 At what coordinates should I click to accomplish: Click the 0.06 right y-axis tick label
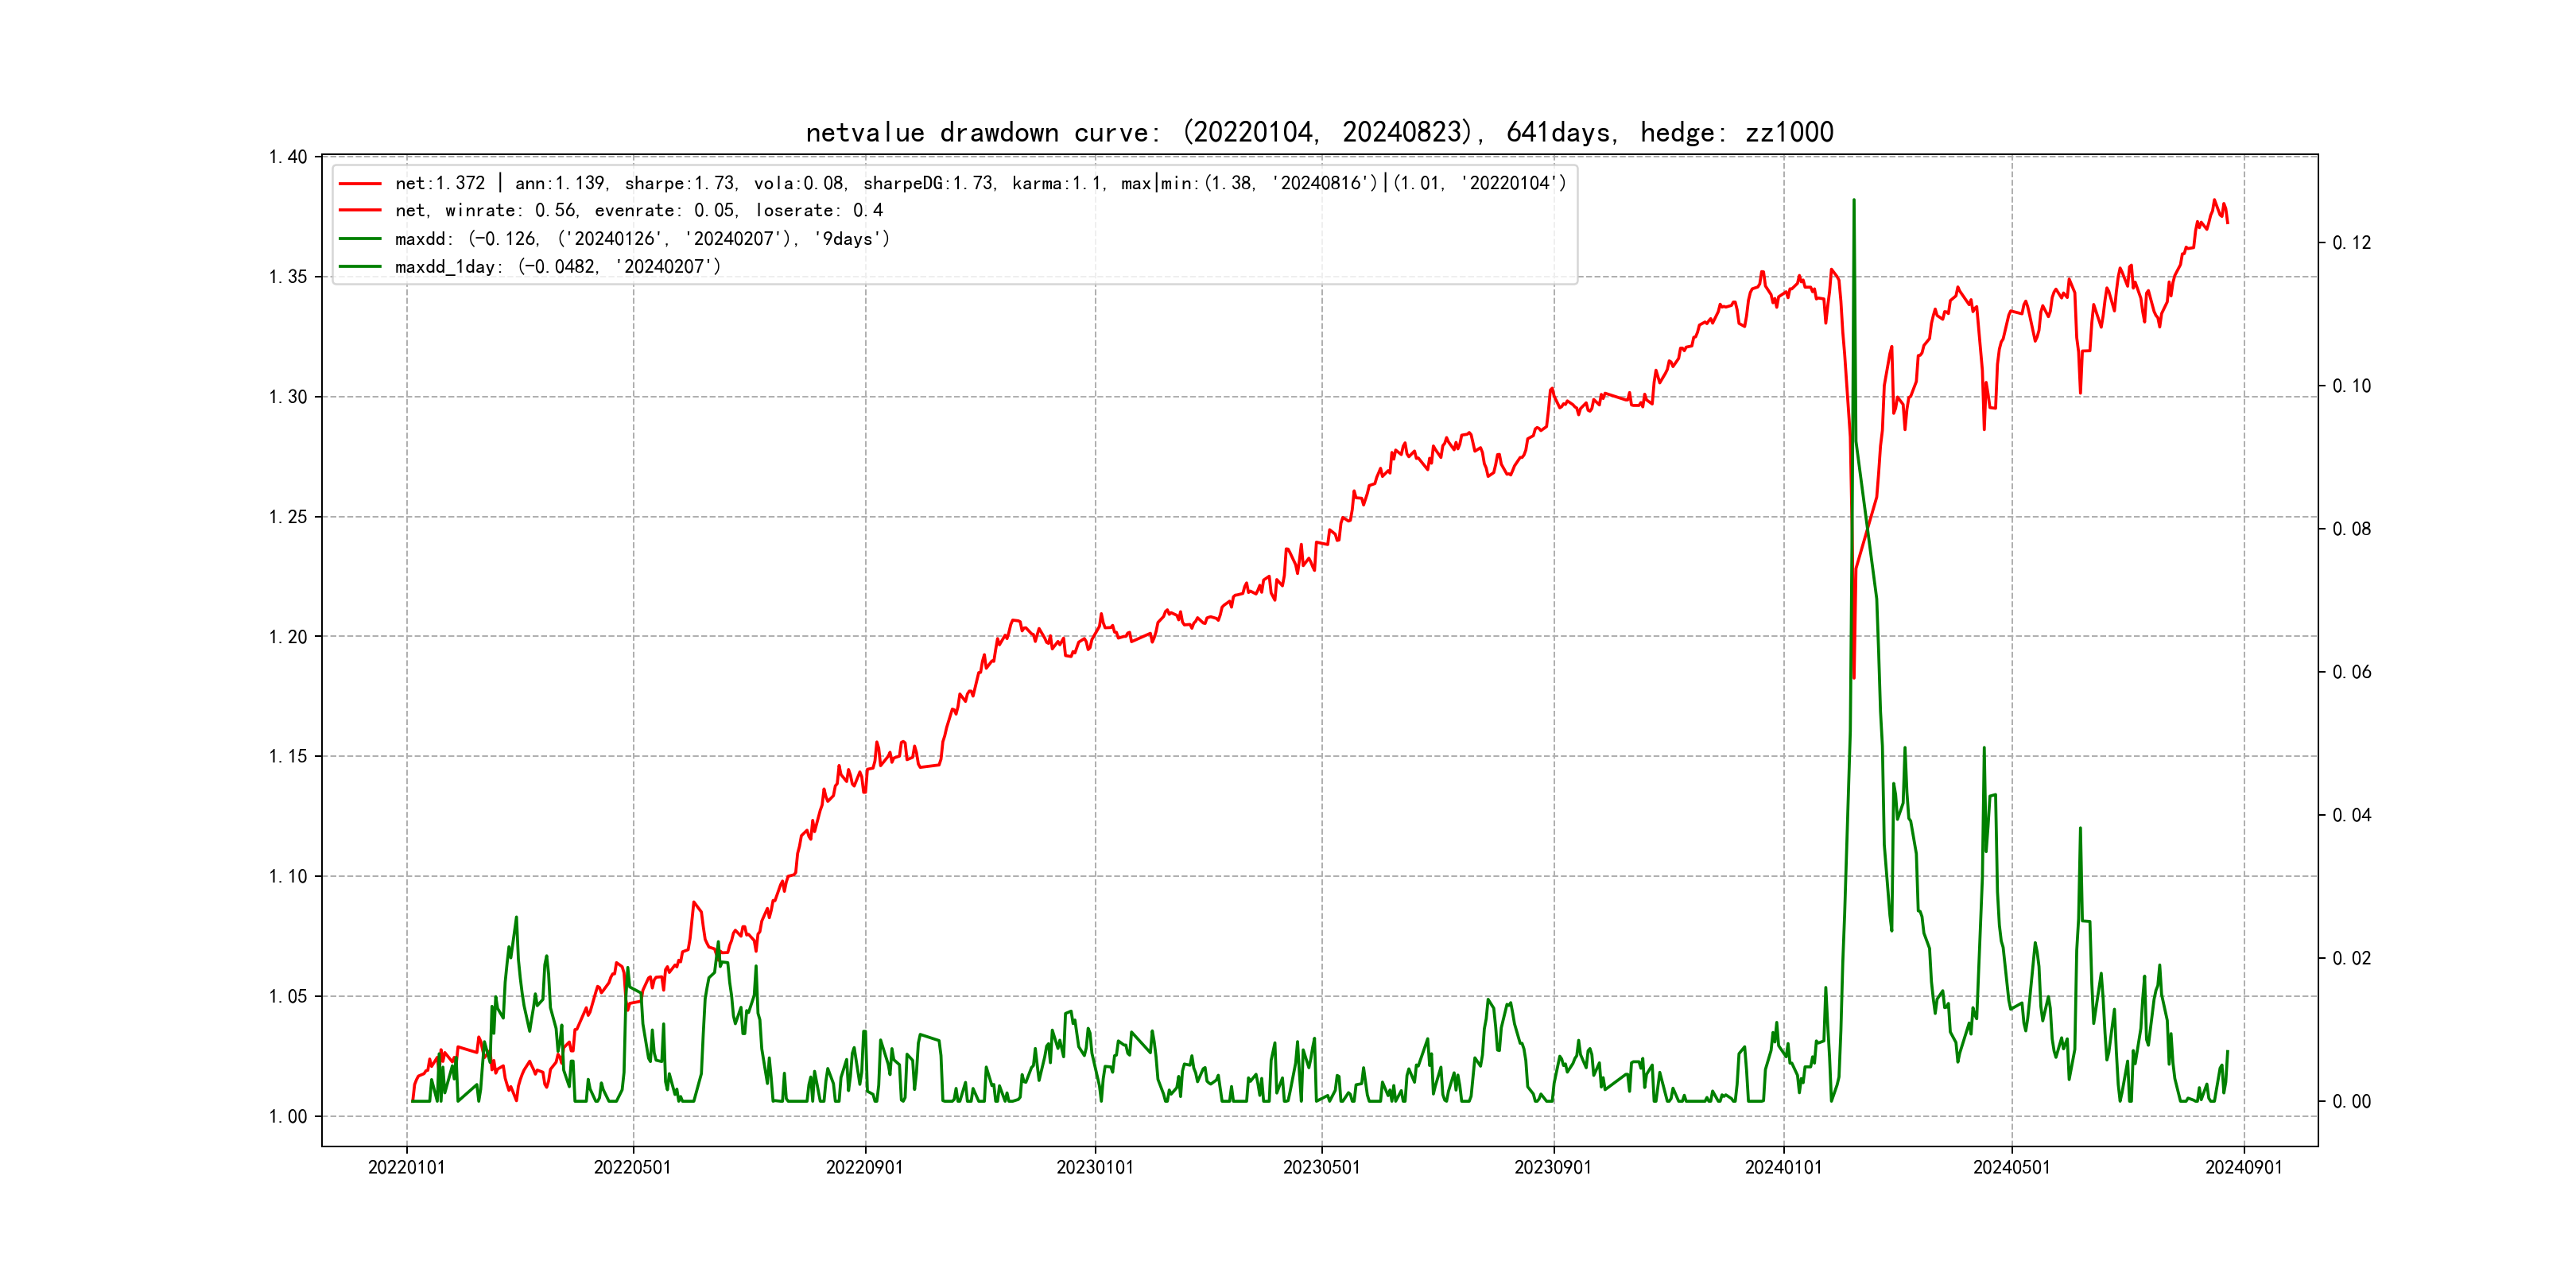2351,673
